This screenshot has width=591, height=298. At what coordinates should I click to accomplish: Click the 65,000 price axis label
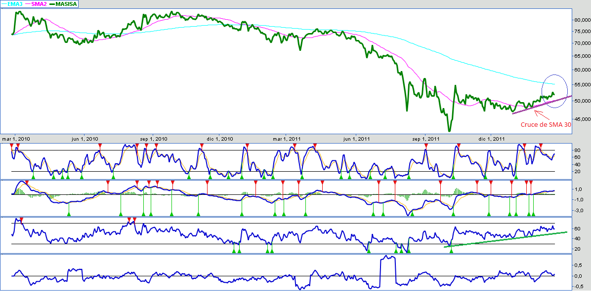(582, 56)
